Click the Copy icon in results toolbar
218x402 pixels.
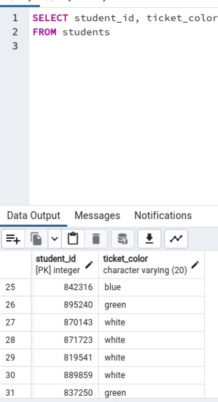click(36, 239)
